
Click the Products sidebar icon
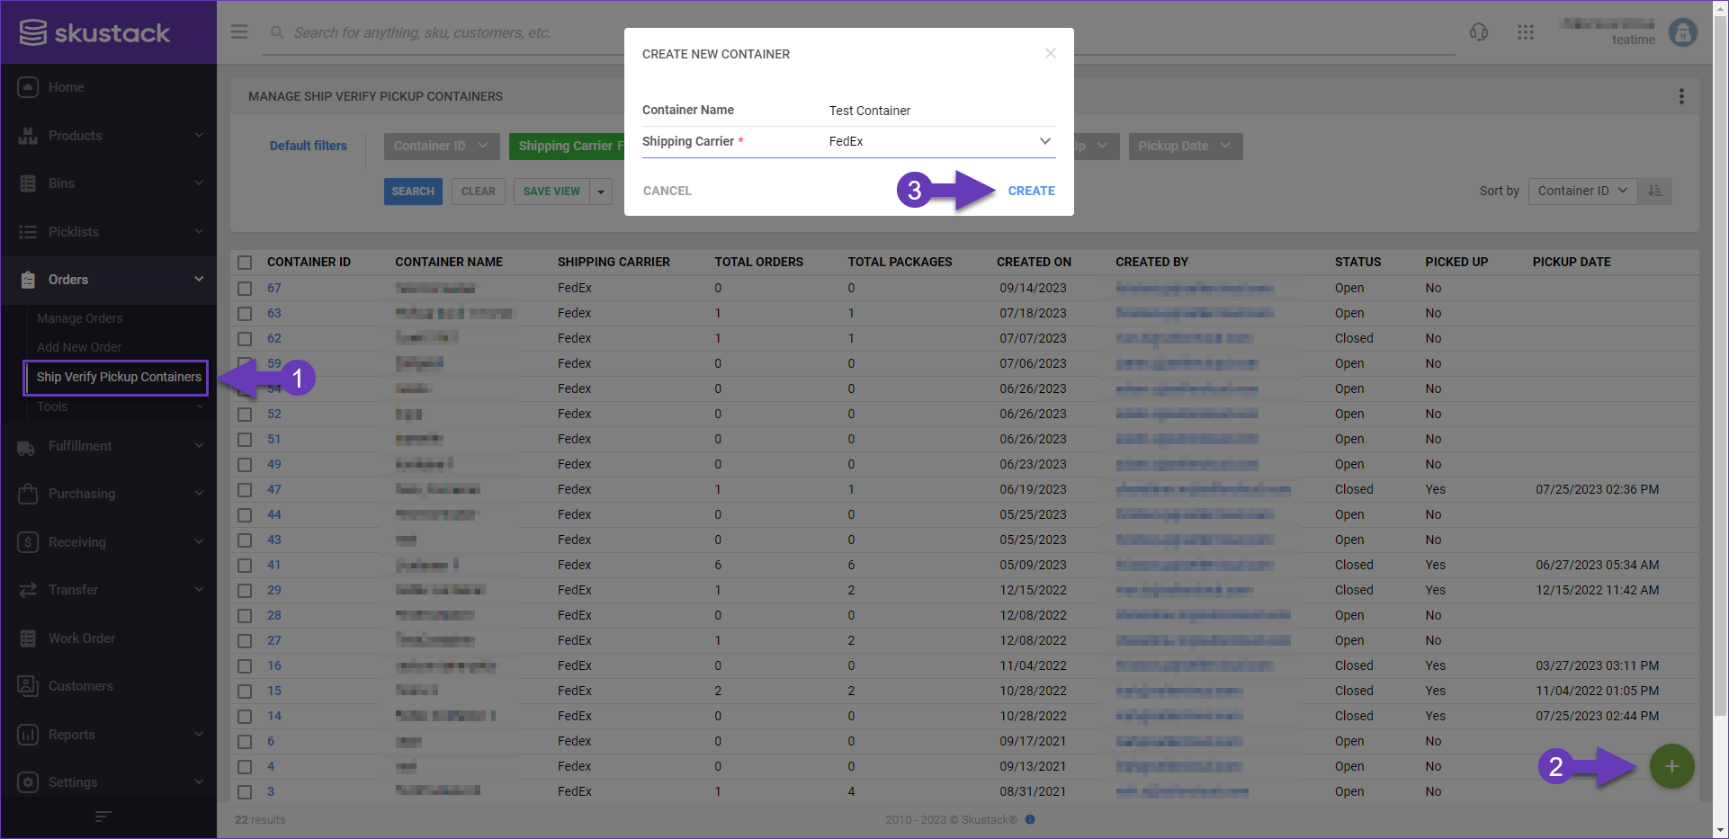(28, 136)
